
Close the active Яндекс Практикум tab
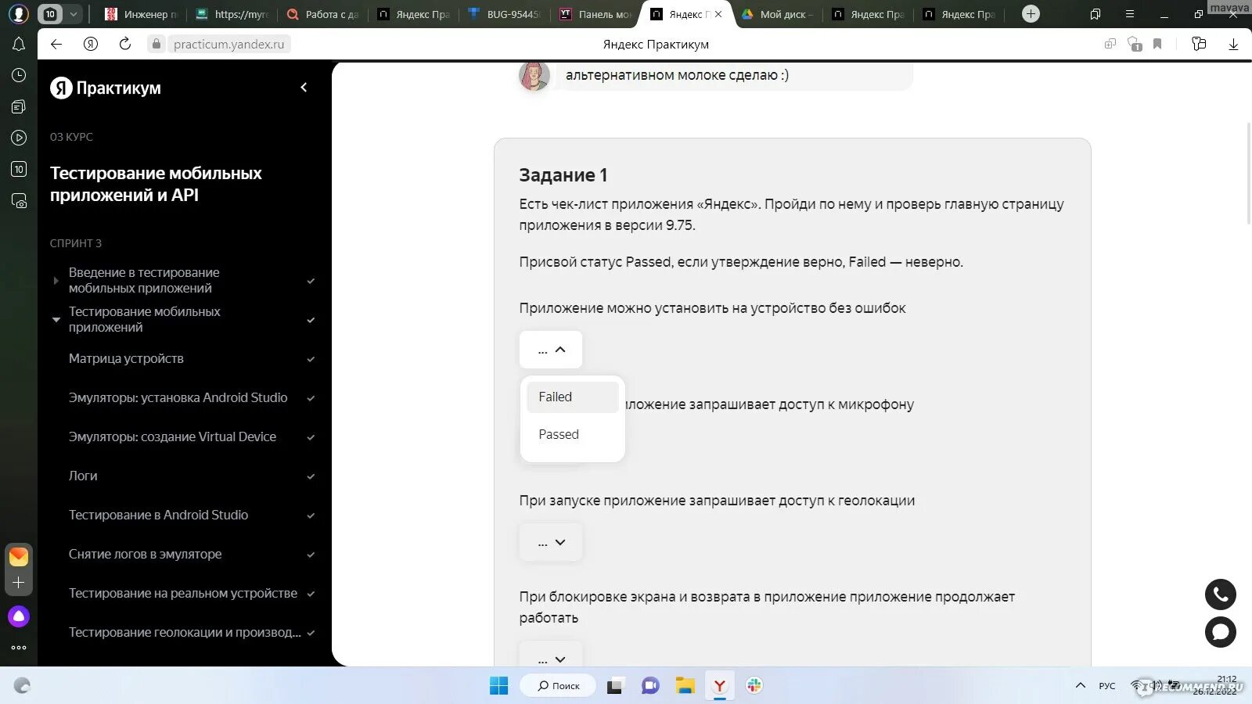point(718,14)
